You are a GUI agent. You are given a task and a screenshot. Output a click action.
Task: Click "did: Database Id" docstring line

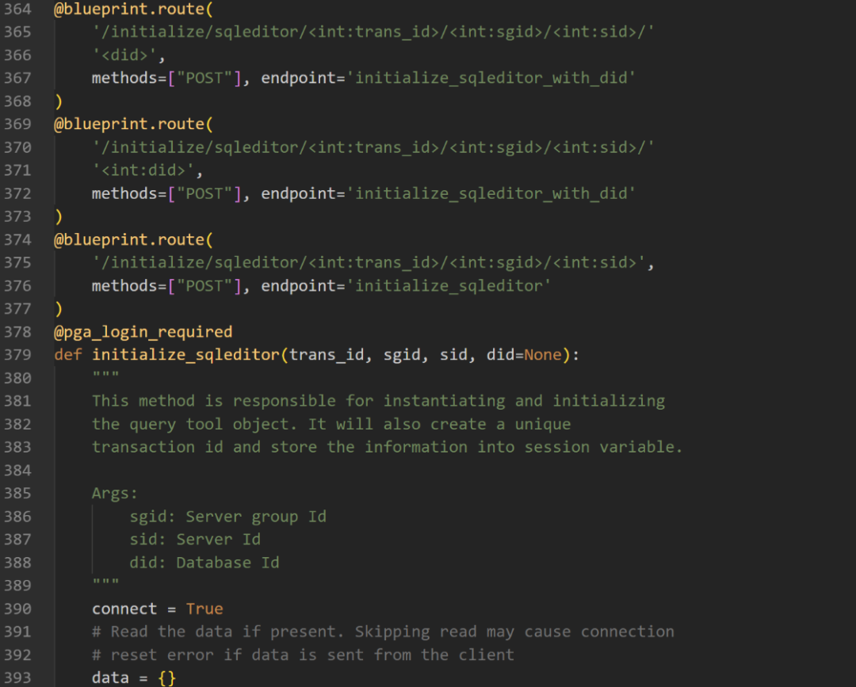click(x=204, y=563)
